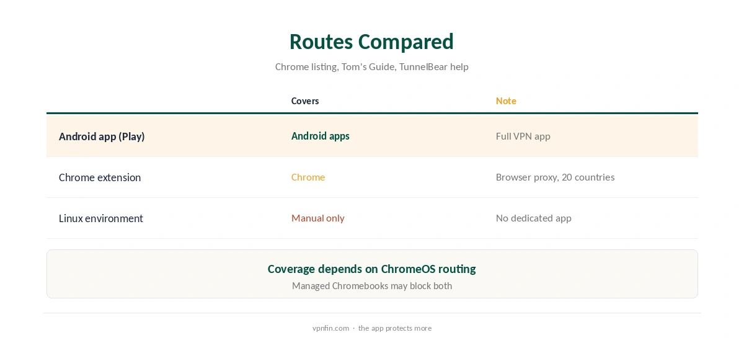
Task: Click 'the app protects more' footer text
Action: click(x=395, y=328)
